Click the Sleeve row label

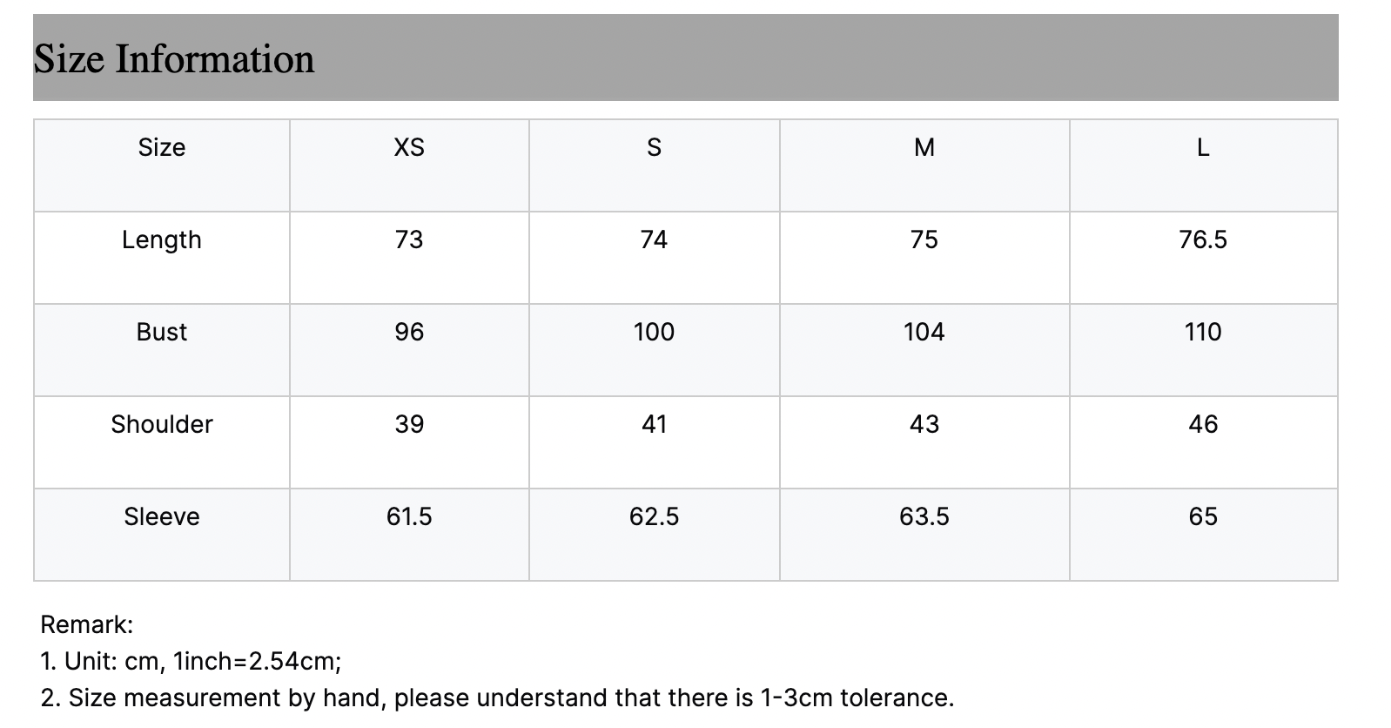(162, 516)
